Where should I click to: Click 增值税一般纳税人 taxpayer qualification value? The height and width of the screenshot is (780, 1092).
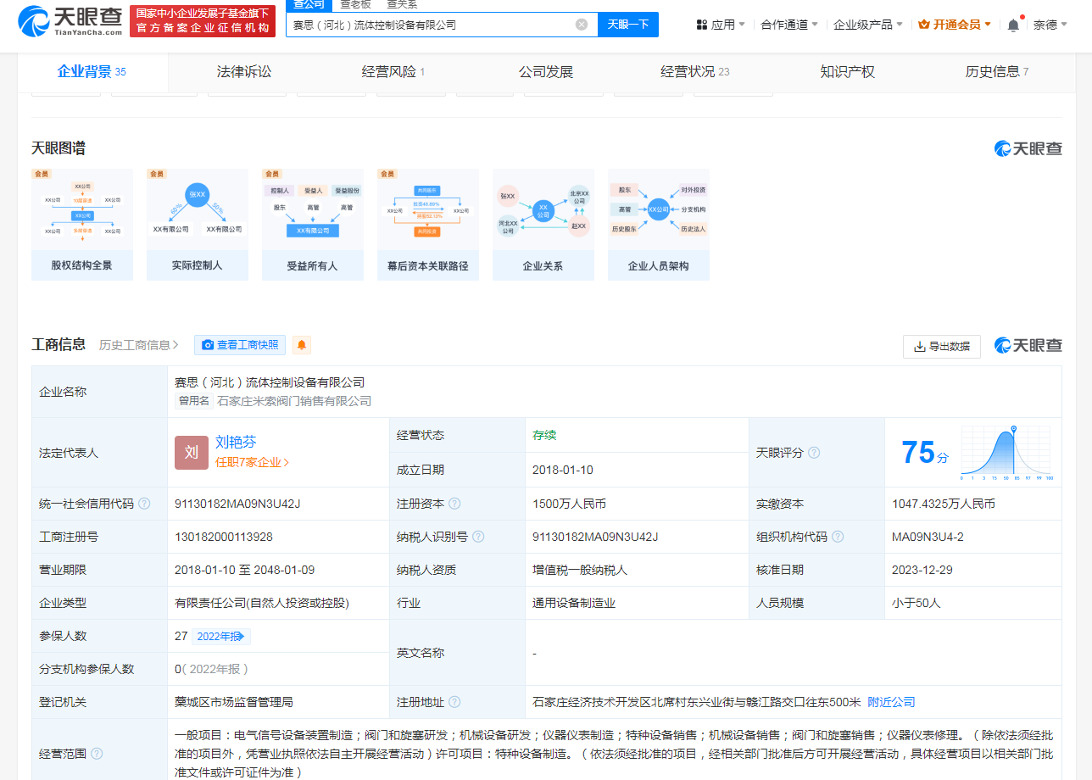(x=580, y=570)
